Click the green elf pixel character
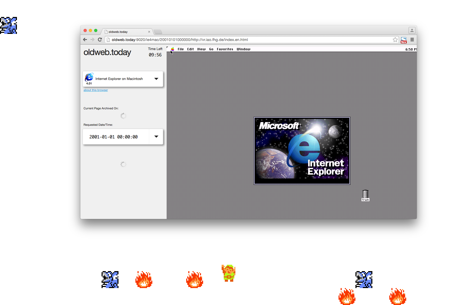 click(229, 273)
